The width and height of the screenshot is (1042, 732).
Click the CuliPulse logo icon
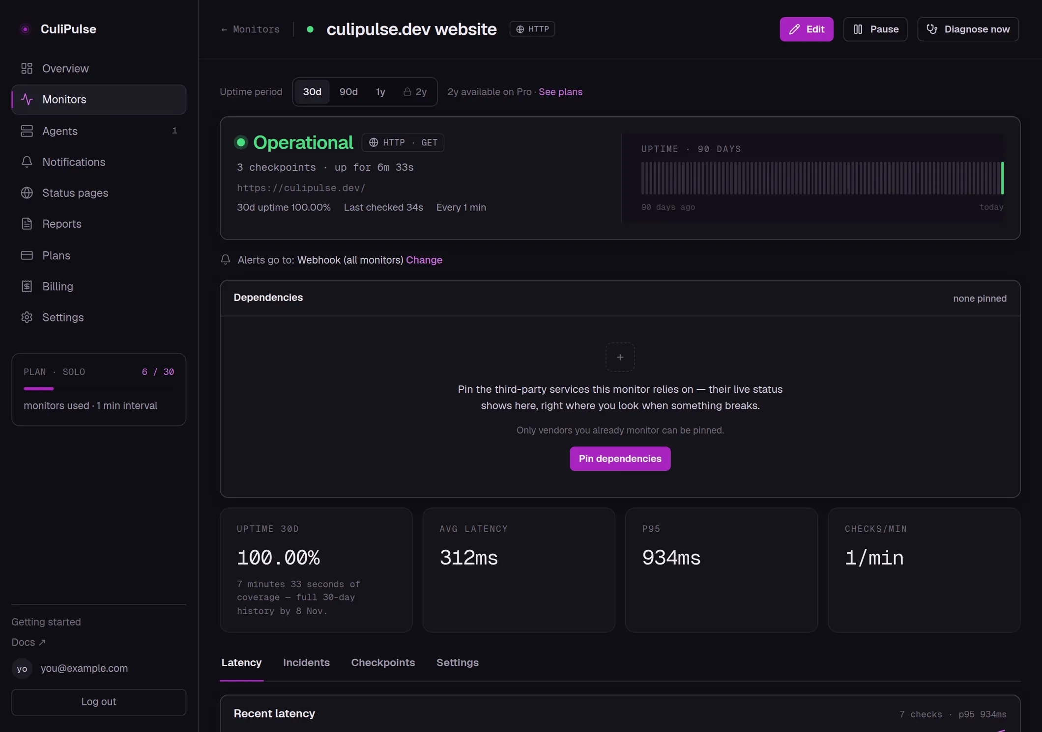click(25, 29)
